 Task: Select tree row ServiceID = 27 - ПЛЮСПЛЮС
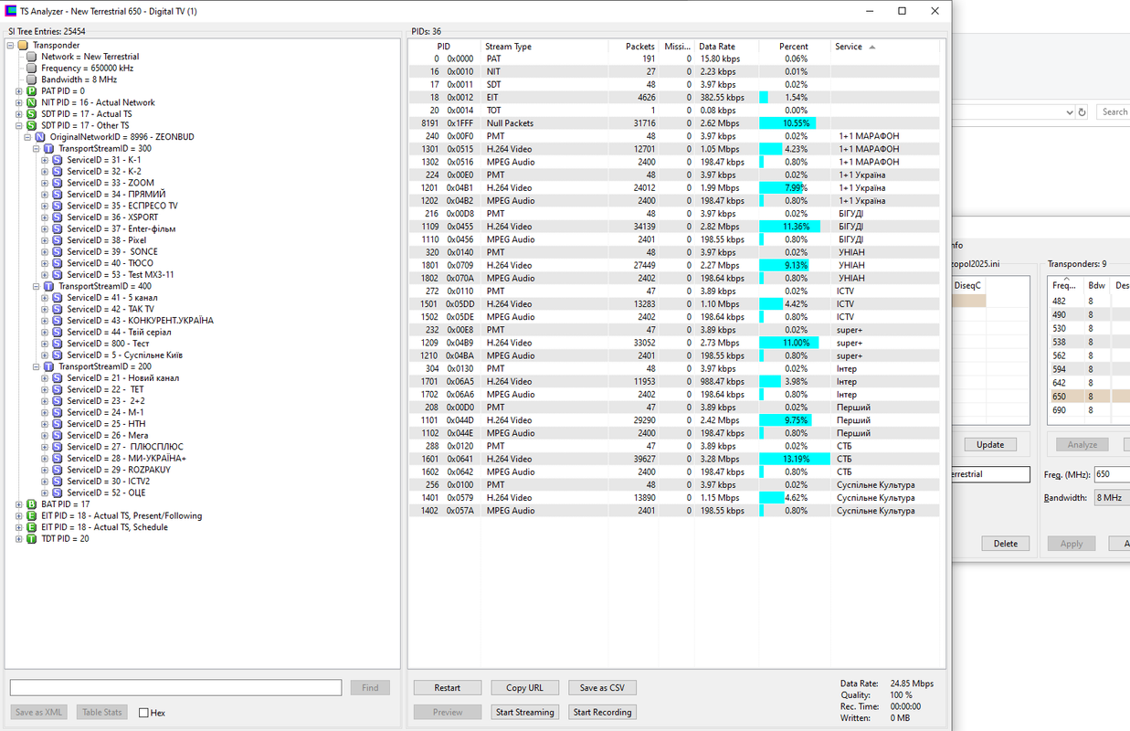[x=124, y=447]
